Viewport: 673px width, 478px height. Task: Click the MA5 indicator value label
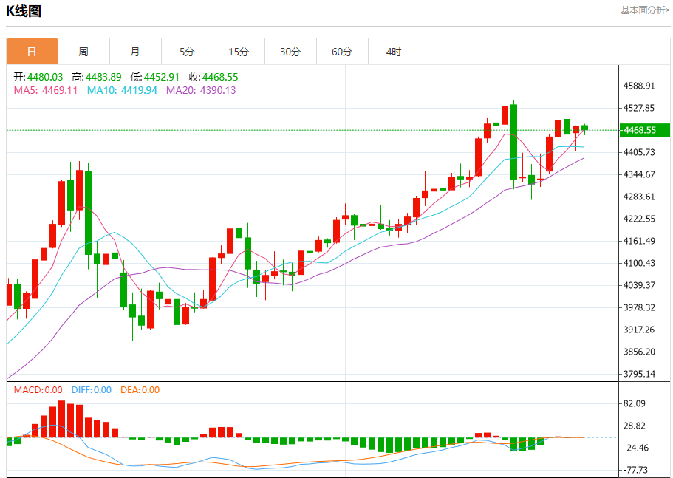(x=46, y=90)
